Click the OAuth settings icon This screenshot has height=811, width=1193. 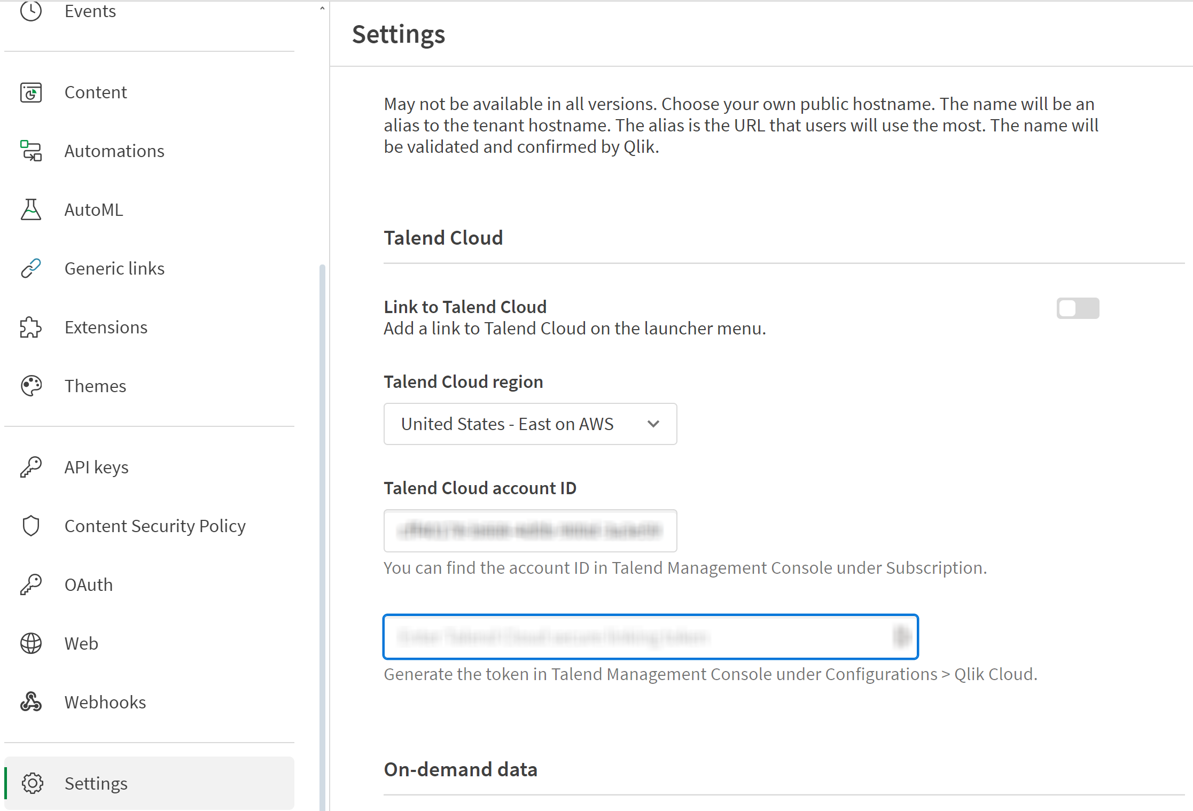pos(30,584)
